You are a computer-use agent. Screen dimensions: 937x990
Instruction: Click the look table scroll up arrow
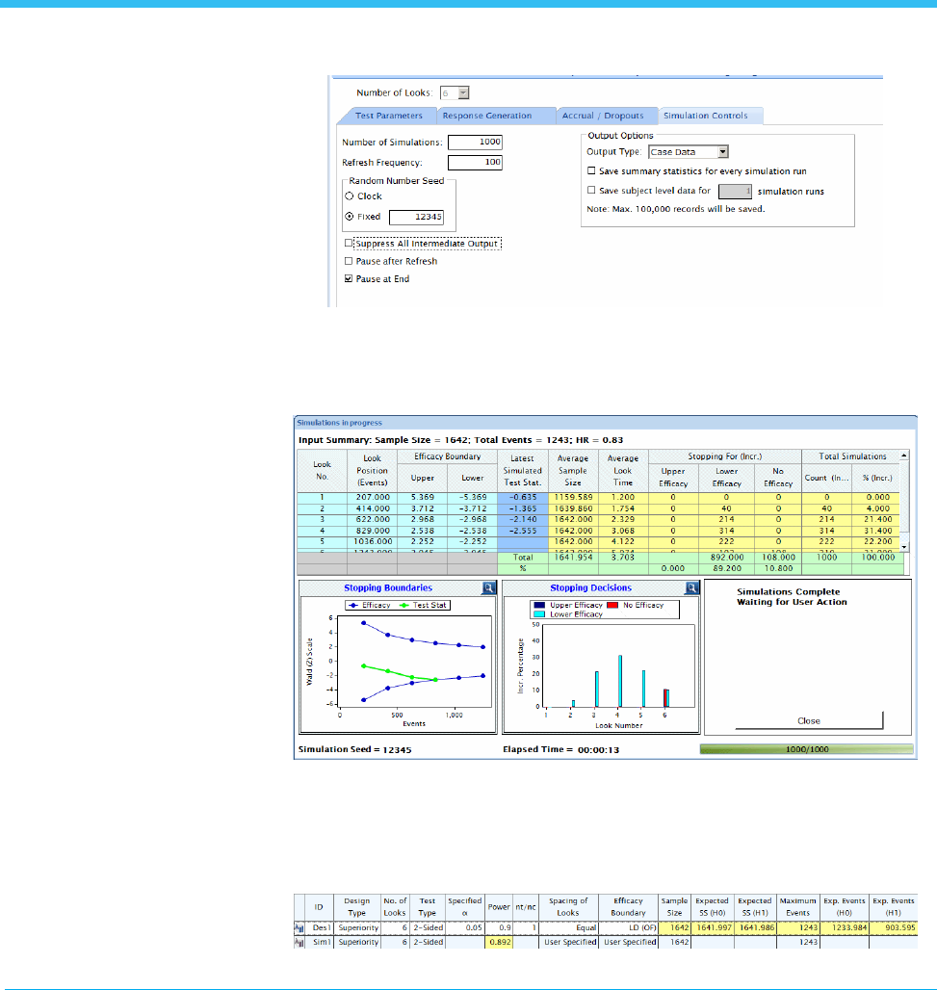(904, 456)
